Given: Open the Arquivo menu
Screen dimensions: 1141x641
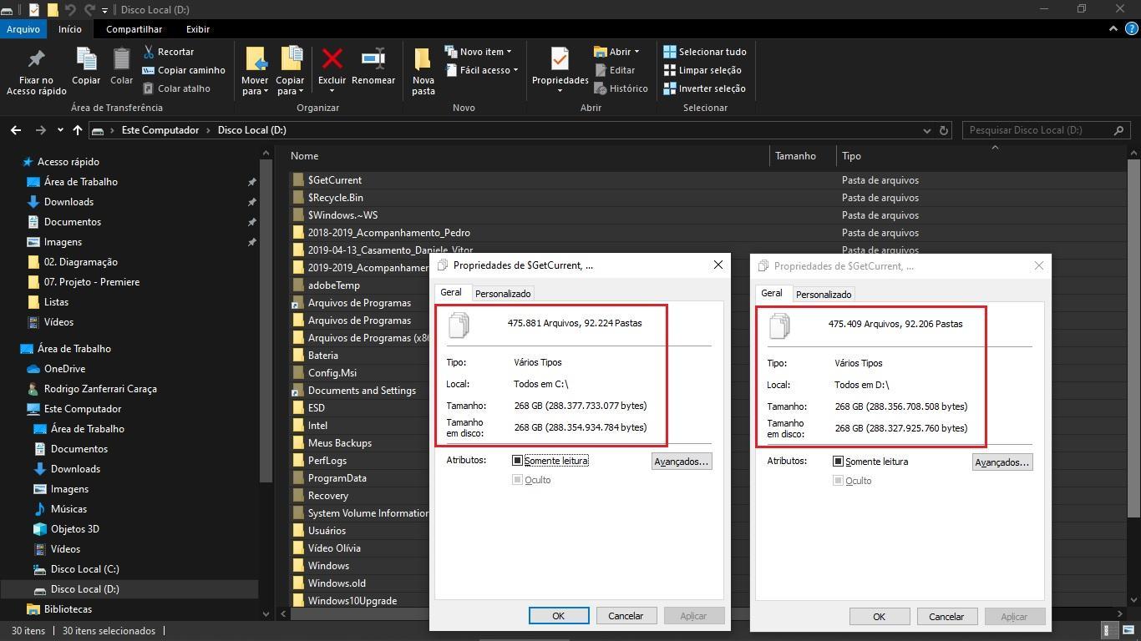Looking at the screenshot, I should coord(23,29).
